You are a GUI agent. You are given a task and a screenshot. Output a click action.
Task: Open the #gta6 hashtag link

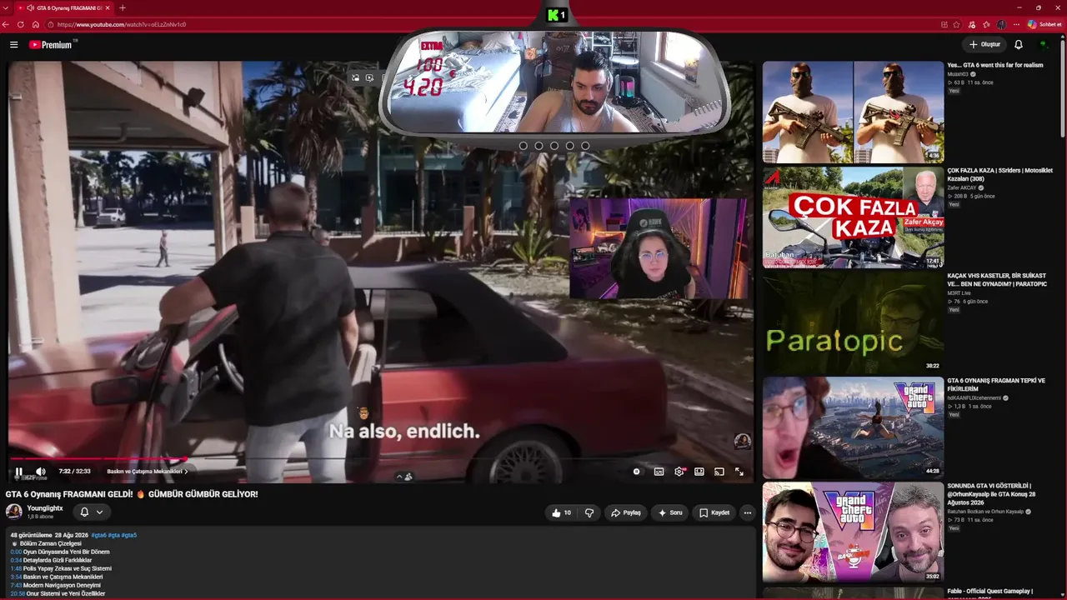pyautogui.click(x=98, y=535)
